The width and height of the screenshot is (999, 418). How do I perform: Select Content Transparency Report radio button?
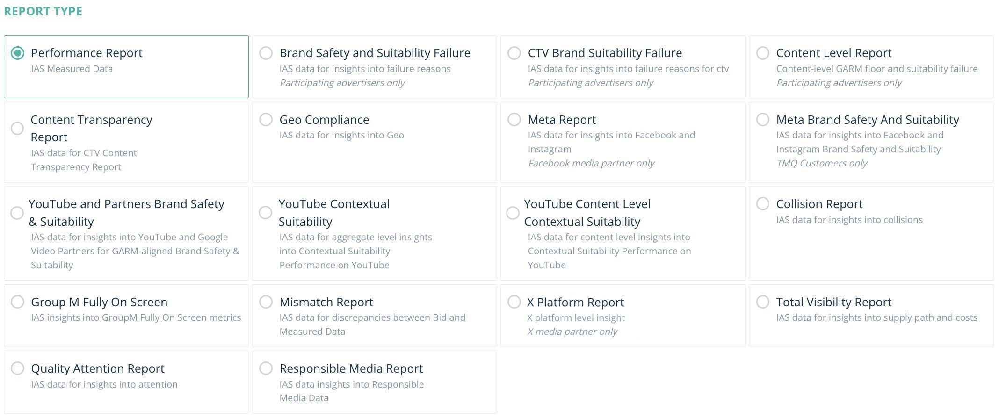(x=17, y=128)
